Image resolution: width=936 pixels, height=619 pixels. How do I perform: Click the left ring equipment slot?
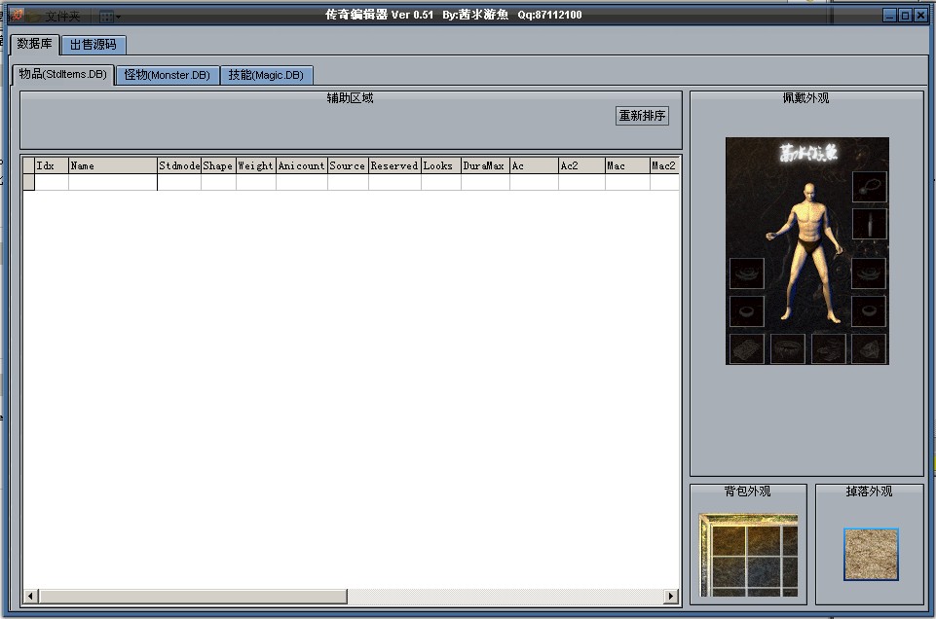(747, 311)
